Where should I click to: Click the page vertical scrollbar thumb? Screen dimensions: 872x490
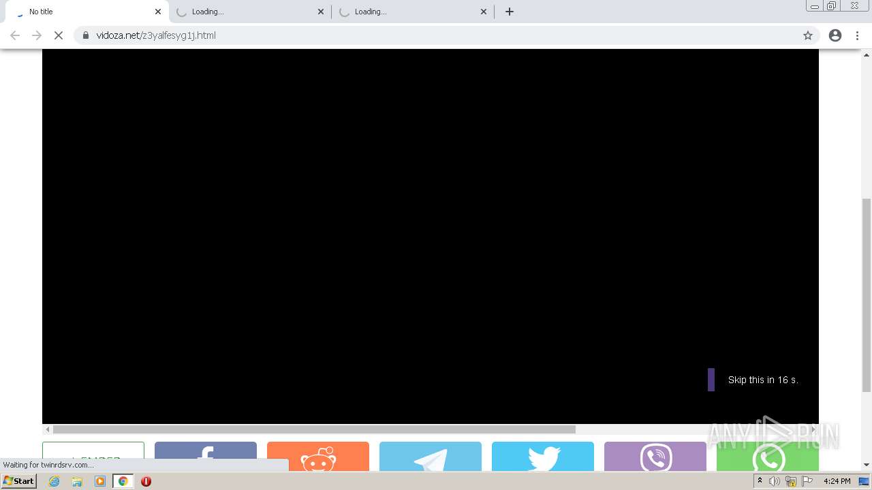(x=867, y=295)
